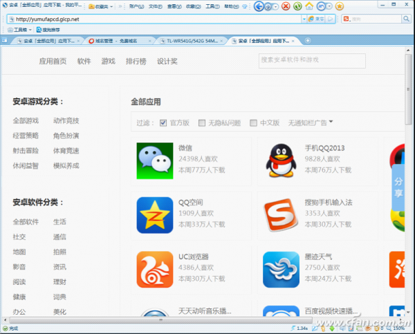
Task: Click the browser back arrow button
Action: (x=258, y=7)
